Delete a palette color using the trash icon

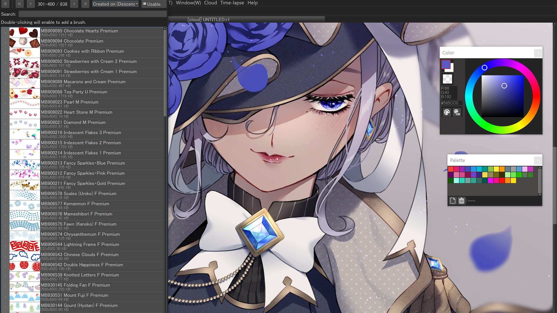(462, 201)
